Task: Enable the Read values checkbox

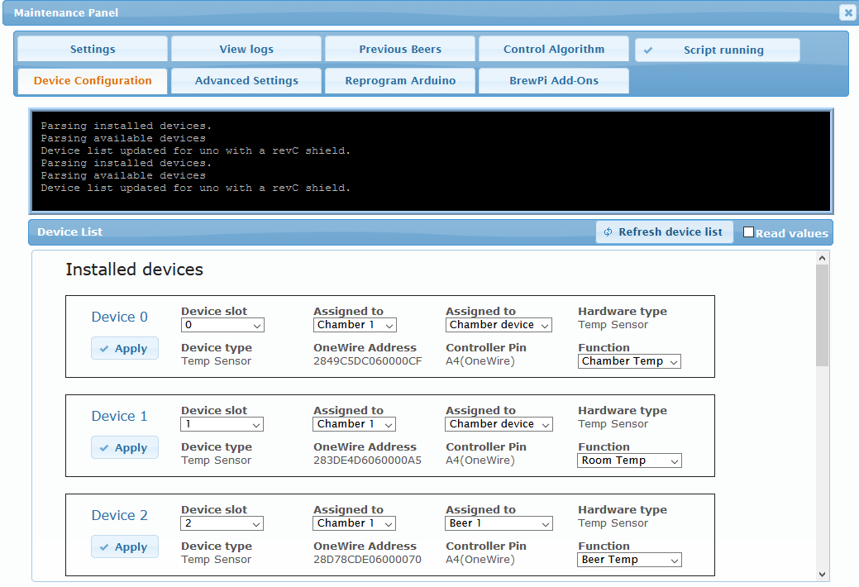Action: [x=748, y=231]
